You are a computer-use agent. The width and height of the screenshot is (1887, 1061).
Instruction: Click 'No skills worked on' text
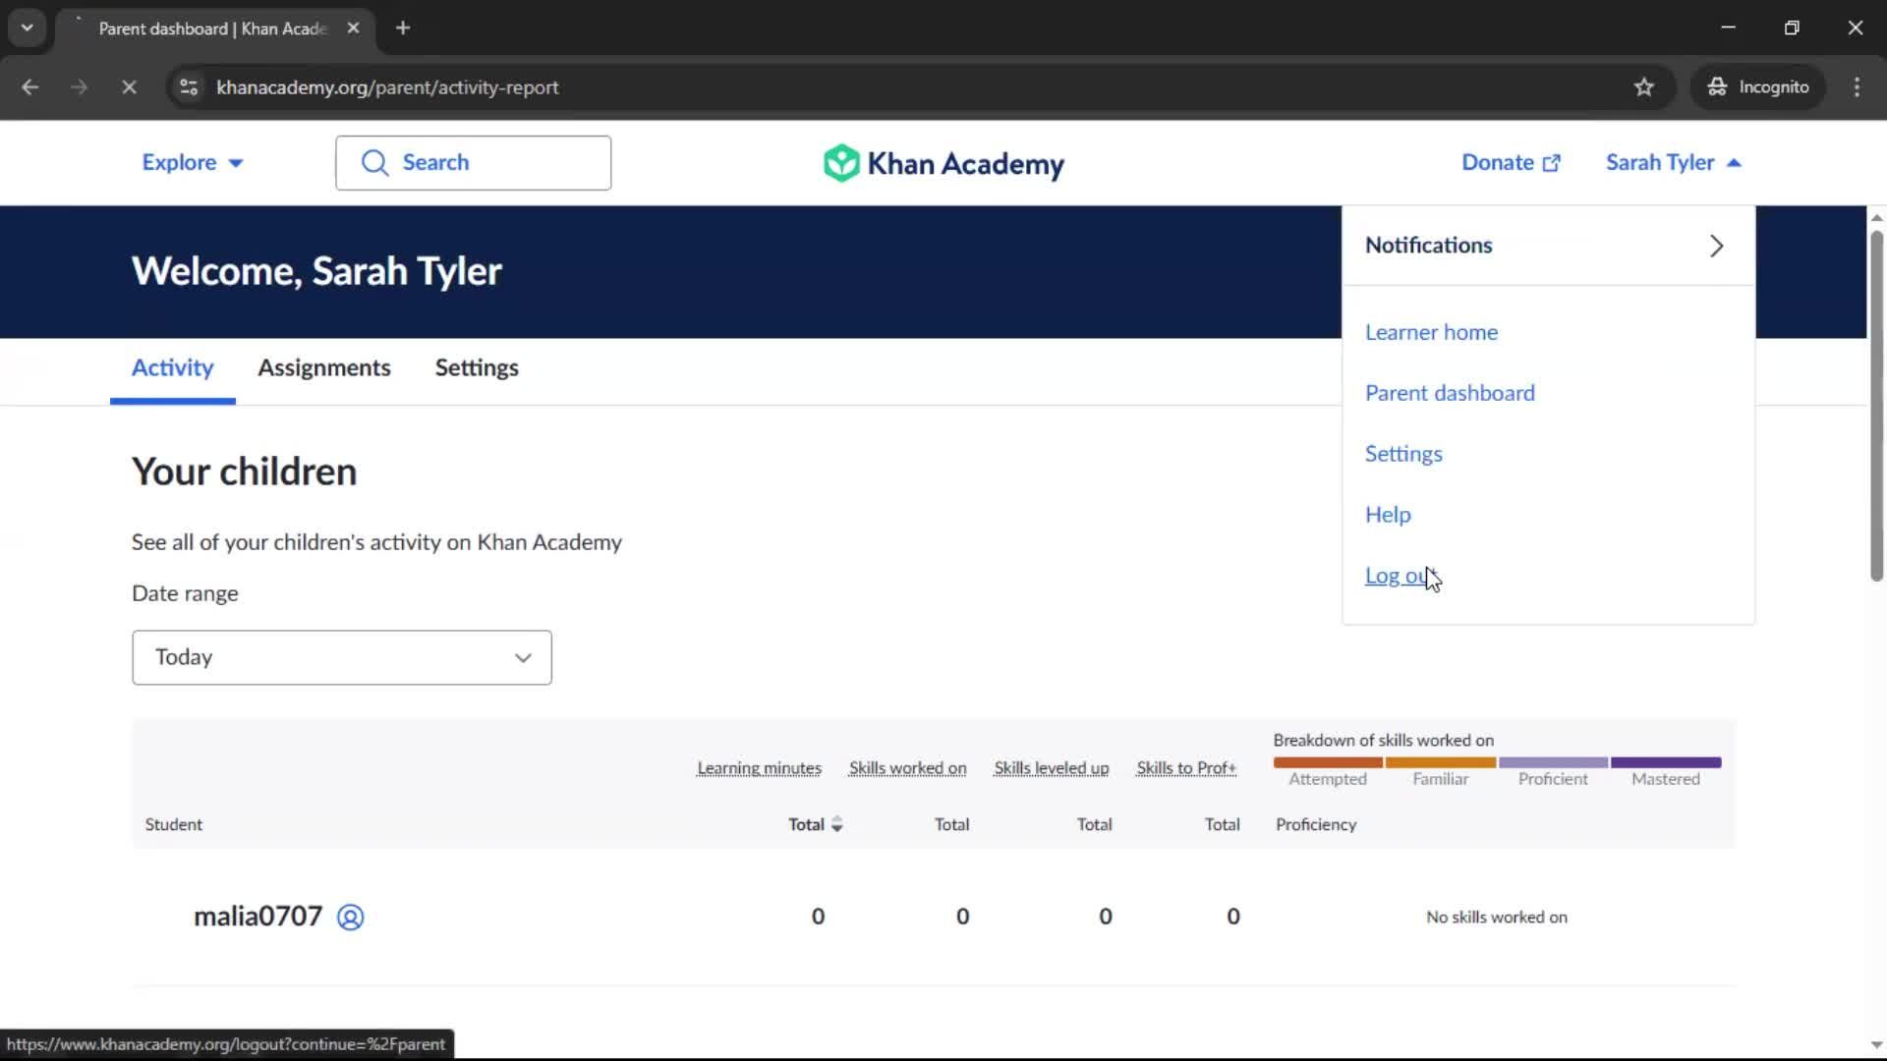(1497, 918)
